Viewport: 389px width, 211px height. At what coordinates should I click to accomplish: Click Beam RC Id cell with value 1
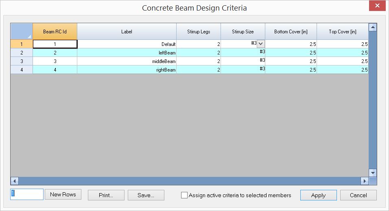(x=55, y=44)
